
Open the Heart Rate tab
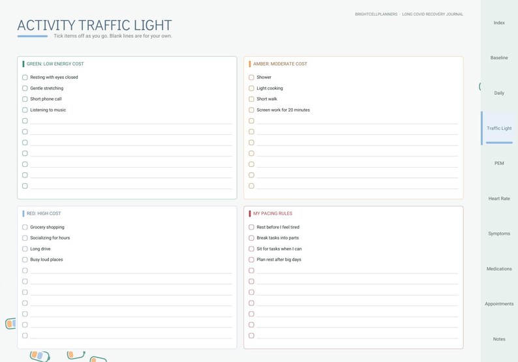pos(499,198)
